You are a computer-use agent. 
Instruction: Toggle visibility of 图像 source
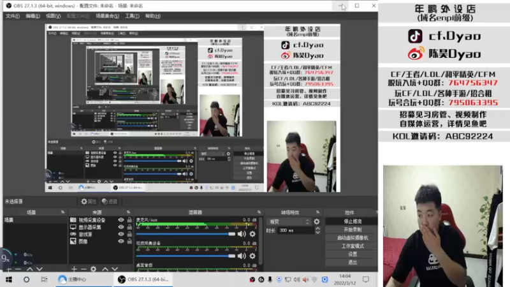[x=121, y=242]
